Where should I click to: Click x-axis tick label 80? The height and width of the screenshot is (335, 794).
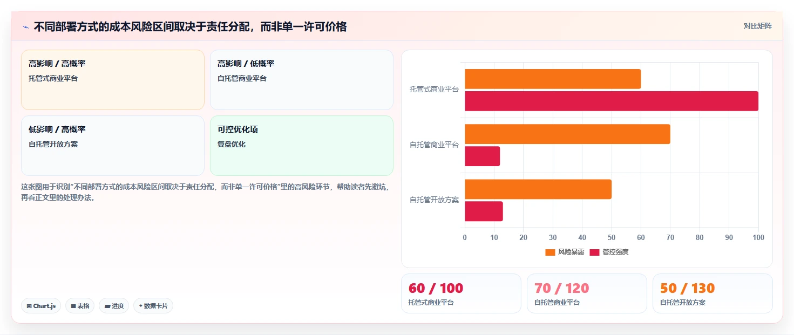(700, 237)
